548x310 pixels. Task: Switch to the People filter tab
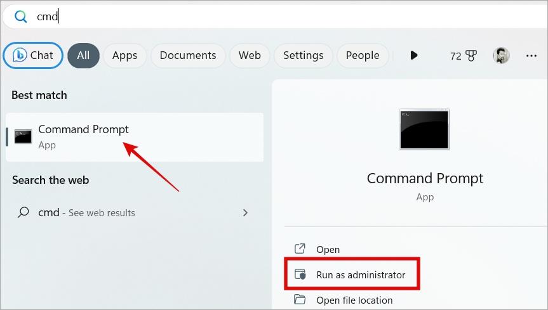(363, 55)
